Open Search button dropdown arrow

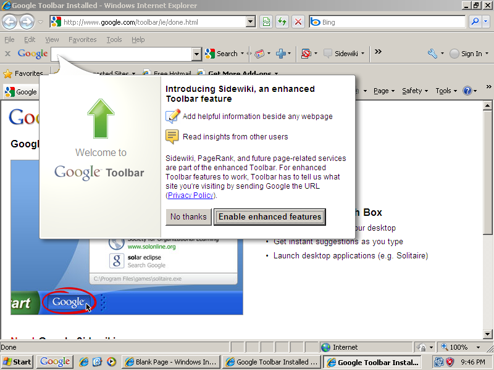[x=242, y=54]
